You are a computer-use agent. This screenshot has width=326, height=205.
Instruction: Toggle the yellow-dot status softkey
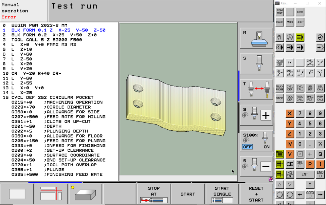click(x=73, y=187)
